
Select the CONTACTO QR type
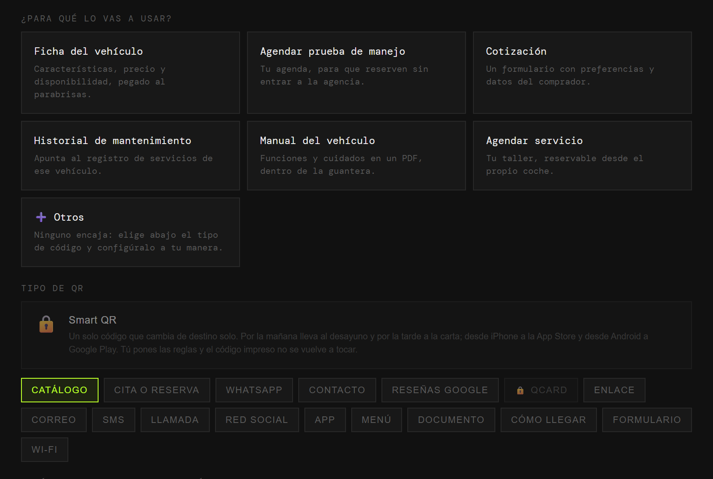(337, 390)
